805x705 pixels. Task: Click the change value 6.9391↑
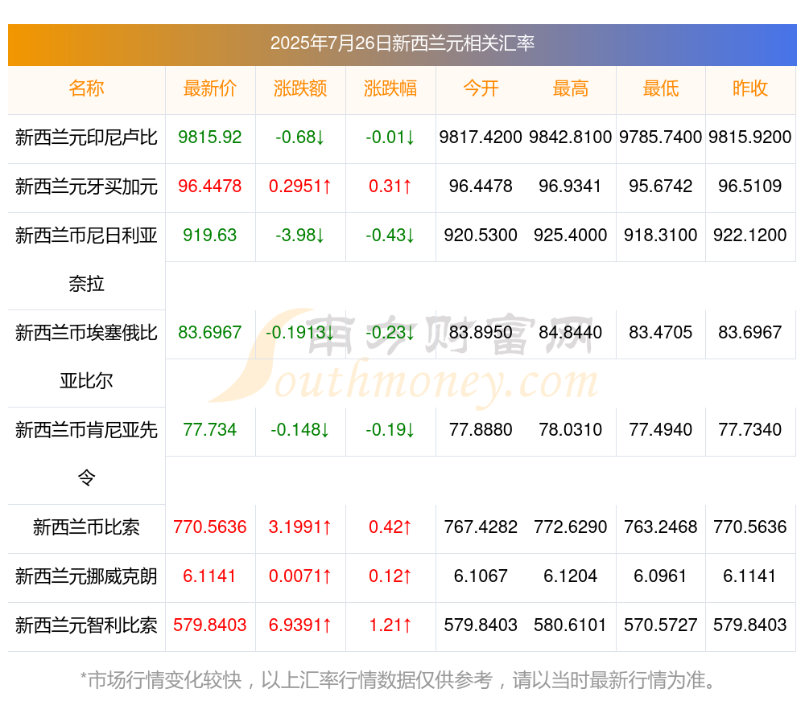[x=300, y=625]
